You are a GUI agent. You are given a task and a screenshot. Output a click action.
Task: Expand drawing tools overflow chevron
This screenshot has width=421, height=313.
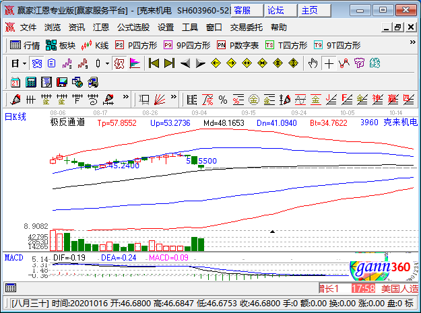point(126,97)
